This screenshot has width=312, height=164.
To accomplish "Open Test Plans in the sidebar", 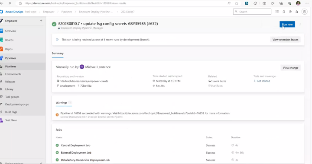I will pos(11,120).
